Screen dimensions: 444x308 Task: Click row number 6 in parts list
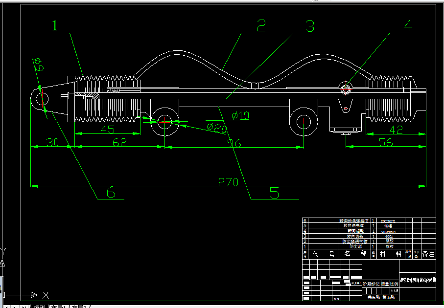(x=304, y=220)
